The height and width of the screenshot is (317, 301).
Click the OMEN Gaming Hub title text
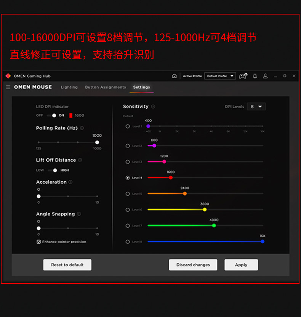(x=32, y=76)
